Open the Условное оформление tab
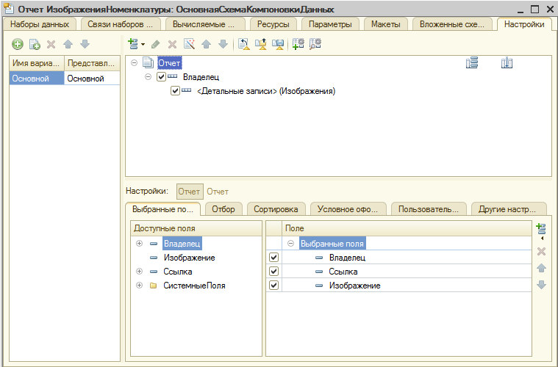 point(347,209)
